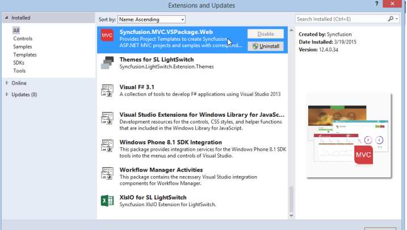Viewport: 407px width, 230px height.
Task: Click the XlsIO Excel-style green icon
Action: [107, 201]
